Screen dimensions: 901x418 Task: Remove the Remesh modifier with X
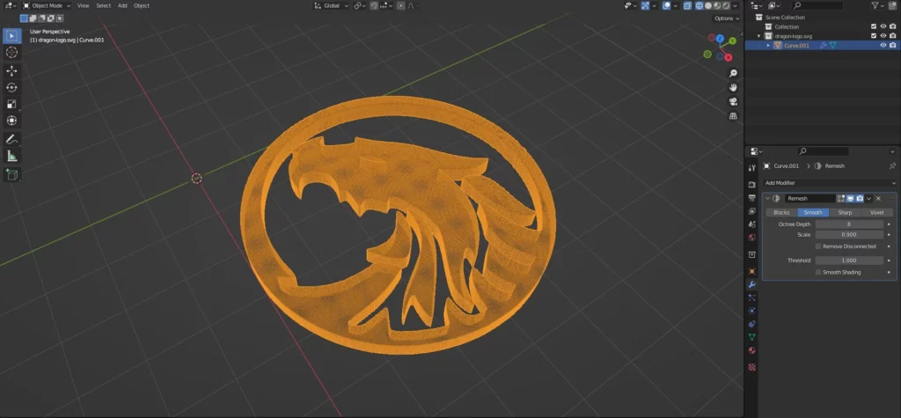point(879,198)
